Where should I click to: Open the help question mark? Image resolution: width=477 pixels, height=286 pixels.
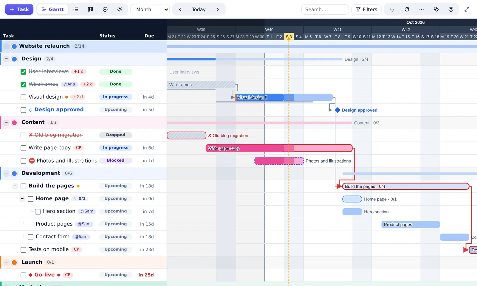[x=451, y=10]
